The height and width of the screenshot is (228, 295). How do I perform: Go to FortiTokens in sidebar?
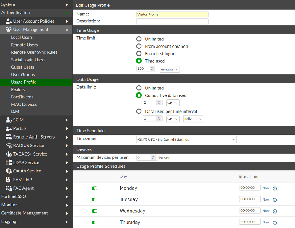coord(22,97)
